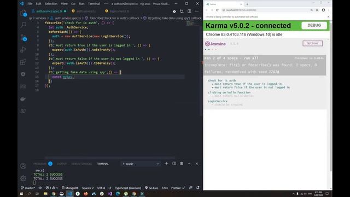Open Run and Debug view in activity bar
This screenshot has width=350, height=197.
(x=23, y=49)
